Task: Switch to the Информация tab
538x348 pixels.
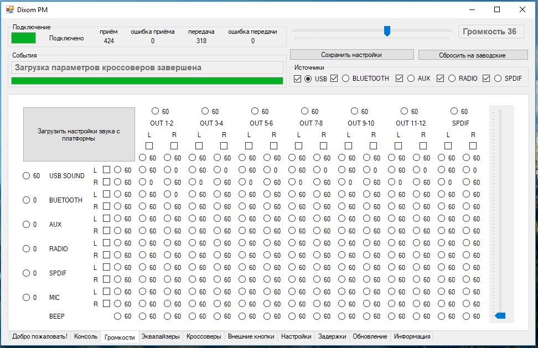Action: tap(412, 336)
